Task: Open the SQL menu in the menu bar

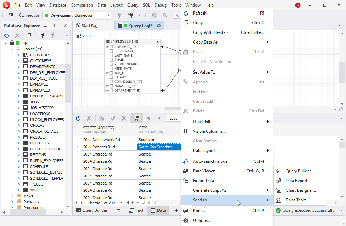Action: (146, 5)
